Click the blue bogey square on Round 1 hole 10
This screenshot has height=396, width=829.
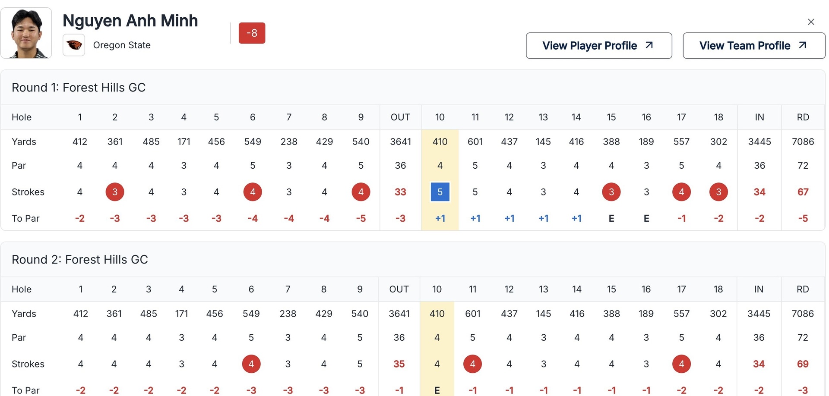[x=440, y=192]
